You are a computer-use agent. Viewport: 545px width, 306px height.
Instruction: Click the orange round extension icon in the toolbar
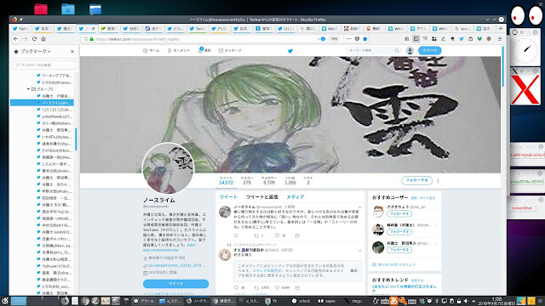(489, 39)
